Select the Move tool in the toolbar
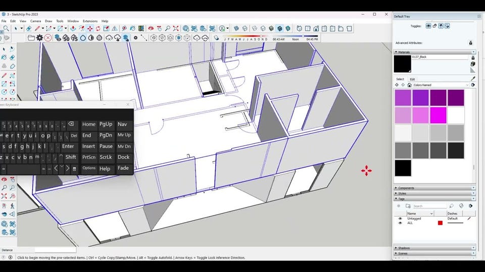 pyautogui.click(x=90, y=29)
